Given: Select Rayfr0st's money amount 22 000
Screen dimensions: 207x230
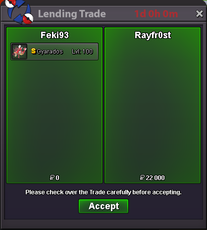Looking at the screenshot, I should (x=155, y=178).
